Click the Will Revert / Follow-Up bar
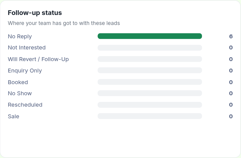Image resolution: width=241 pixels, height=158 pixels. coord(150,59)
